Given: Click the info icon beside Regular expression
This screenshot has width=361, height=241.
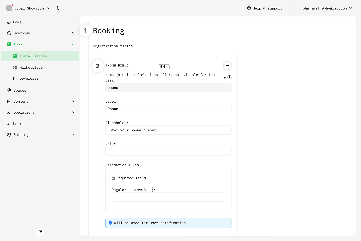Looking at the screenshot, I should click(153, 190).
